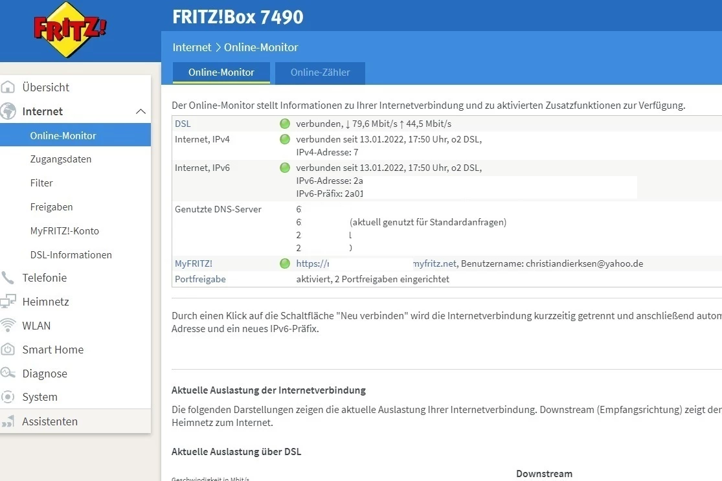Click the FRITZ! logo
This screenshot has height=481, width=722.
tap(69, 30)
